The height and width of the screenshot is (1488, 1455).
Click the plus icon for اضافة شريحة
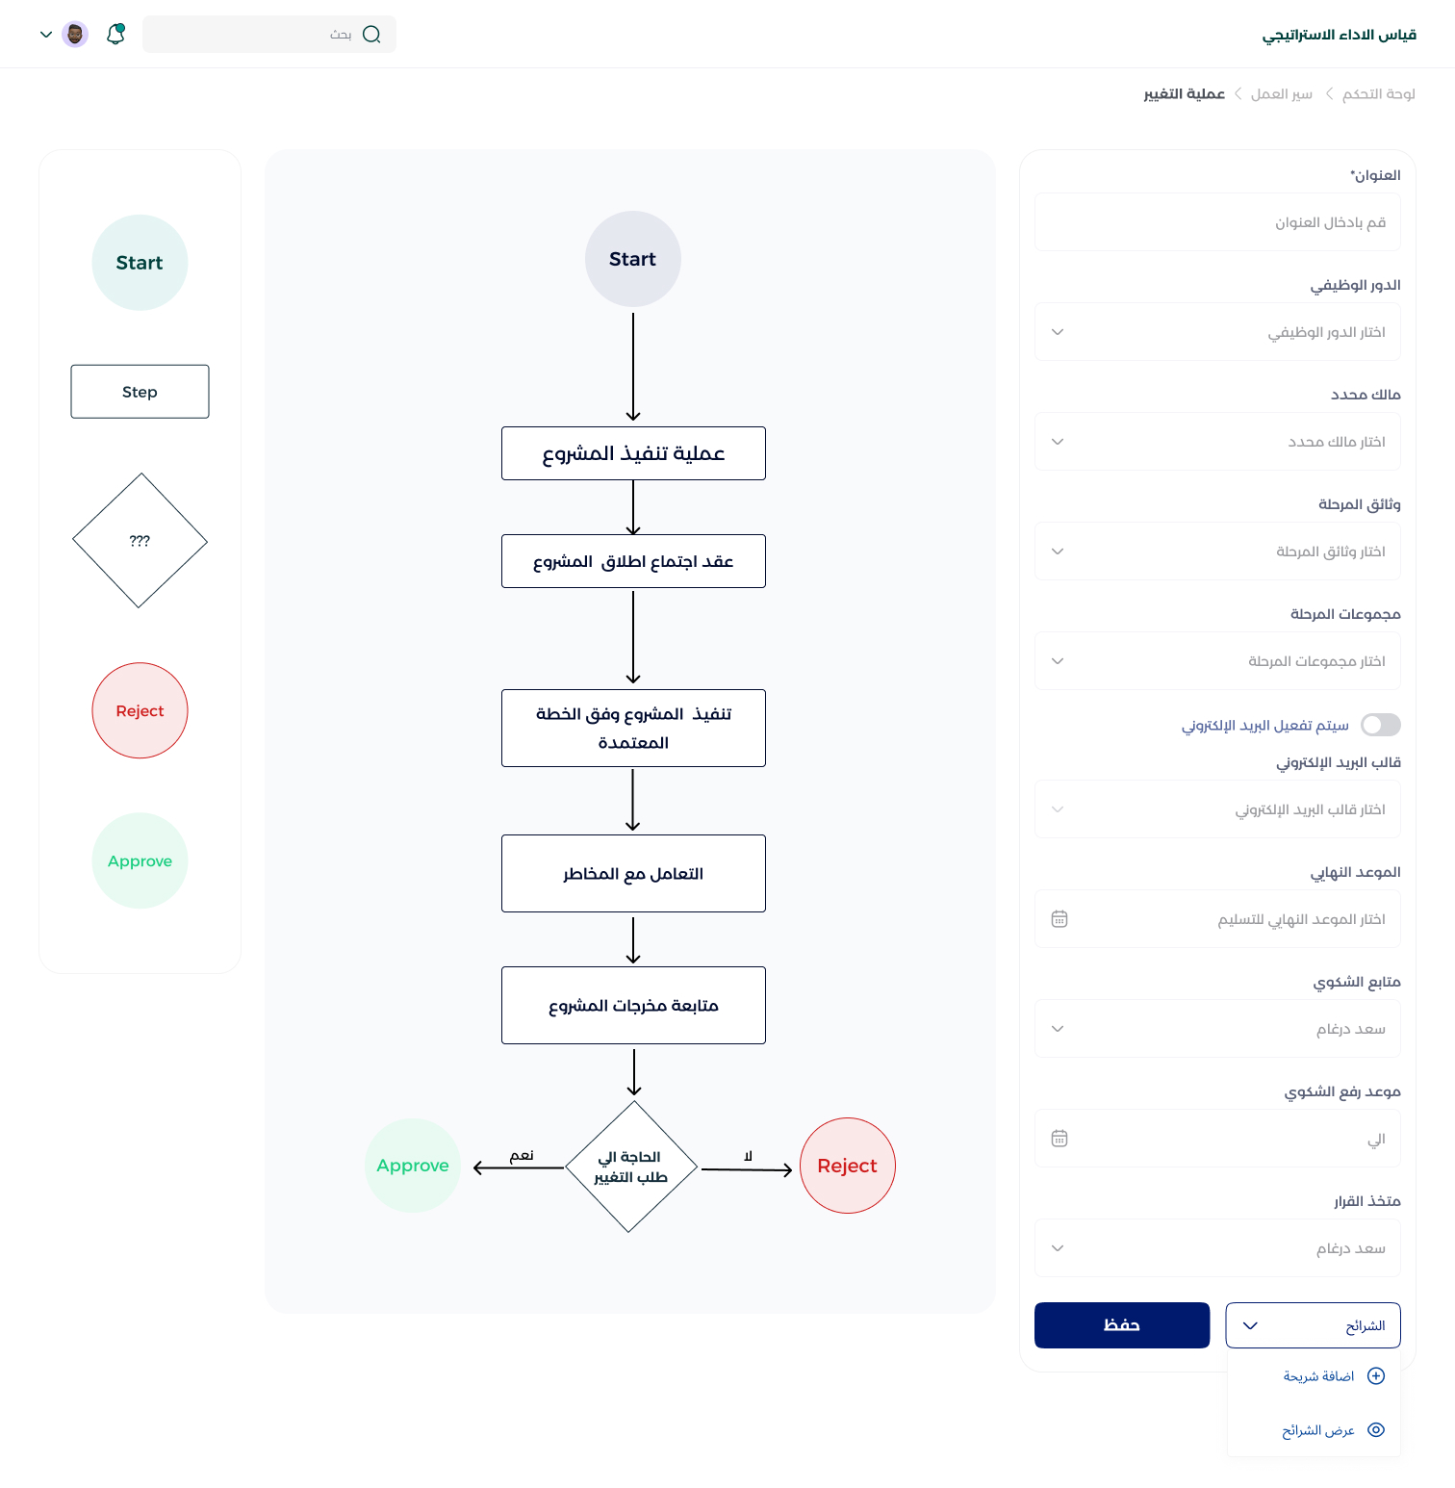(1376, 1376)
